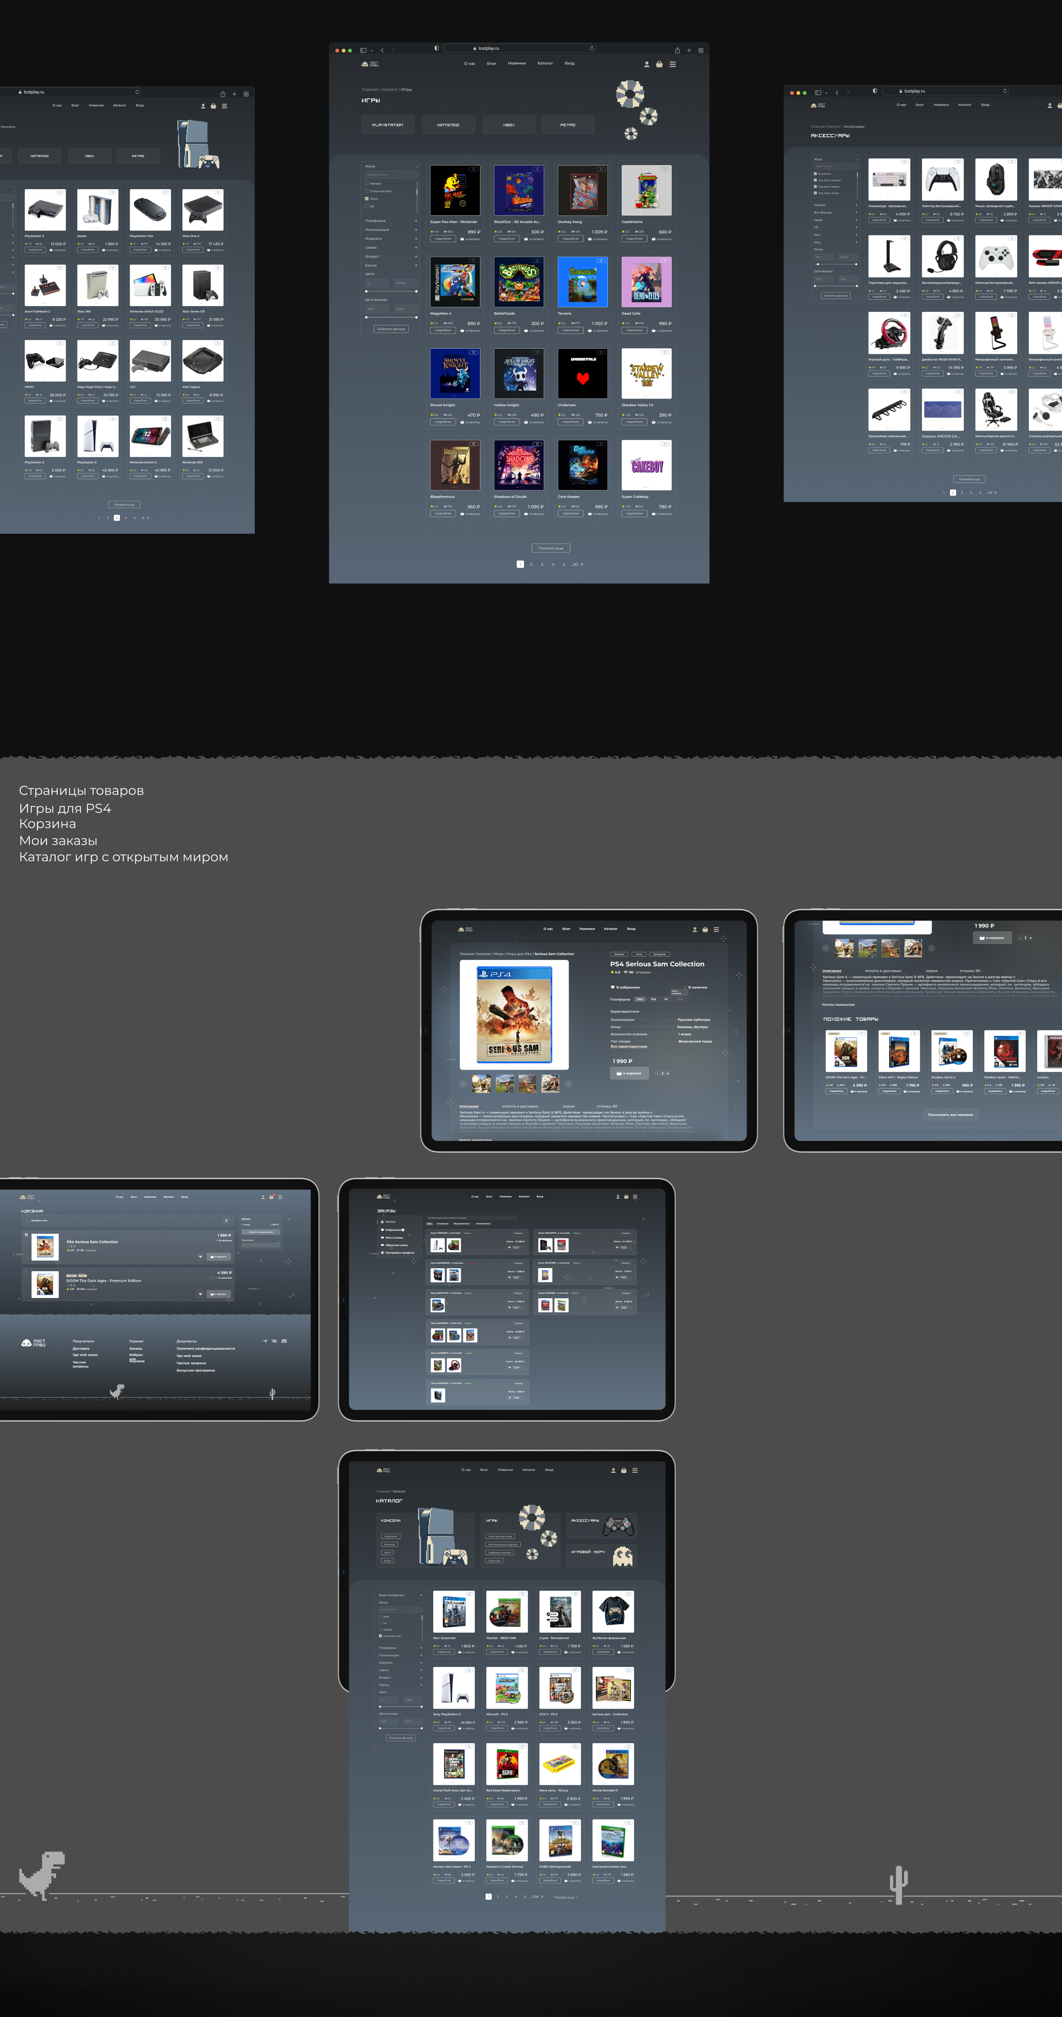Click the Лост Плей logo in Игры window

(370, 64)
